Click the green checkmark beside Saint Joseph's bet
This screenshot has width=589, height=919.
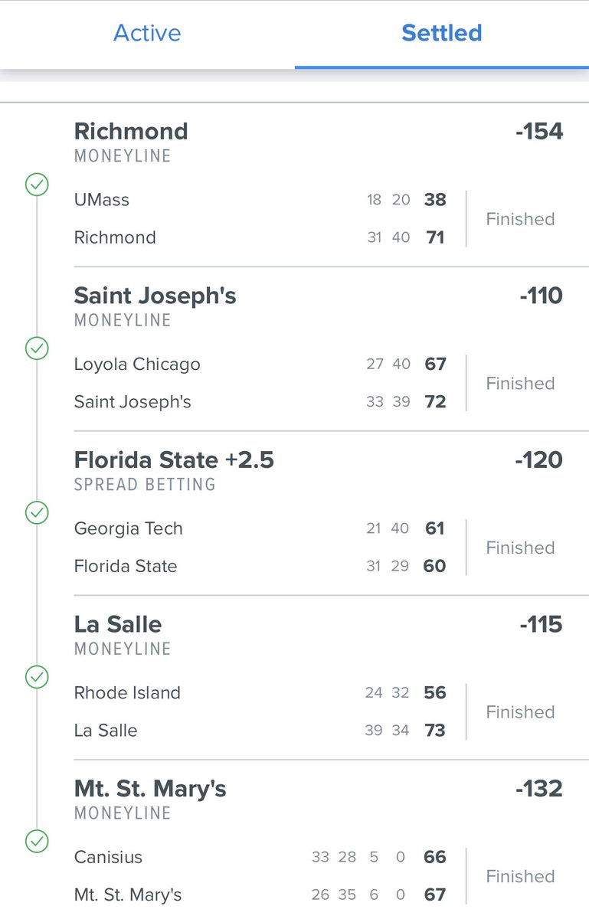(37, 349)
